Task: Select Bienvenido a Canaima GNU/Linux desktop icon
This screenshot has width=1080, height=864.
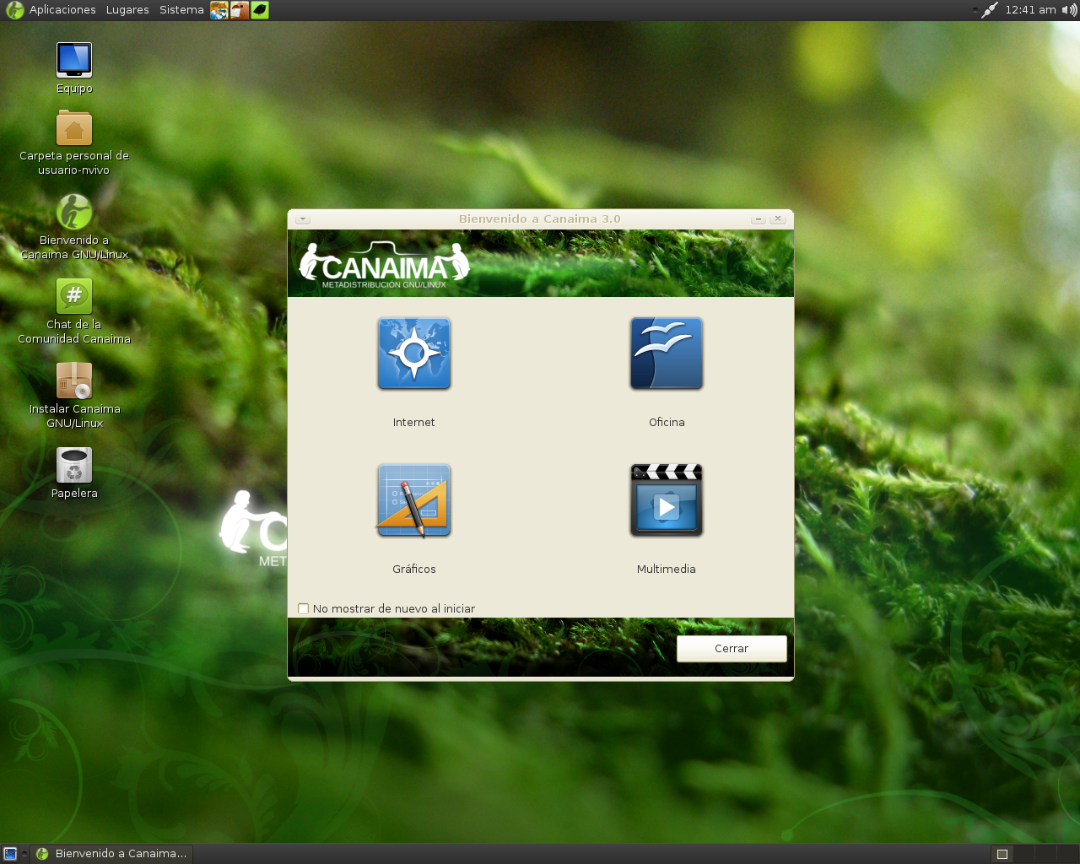Action: point(74,212)
